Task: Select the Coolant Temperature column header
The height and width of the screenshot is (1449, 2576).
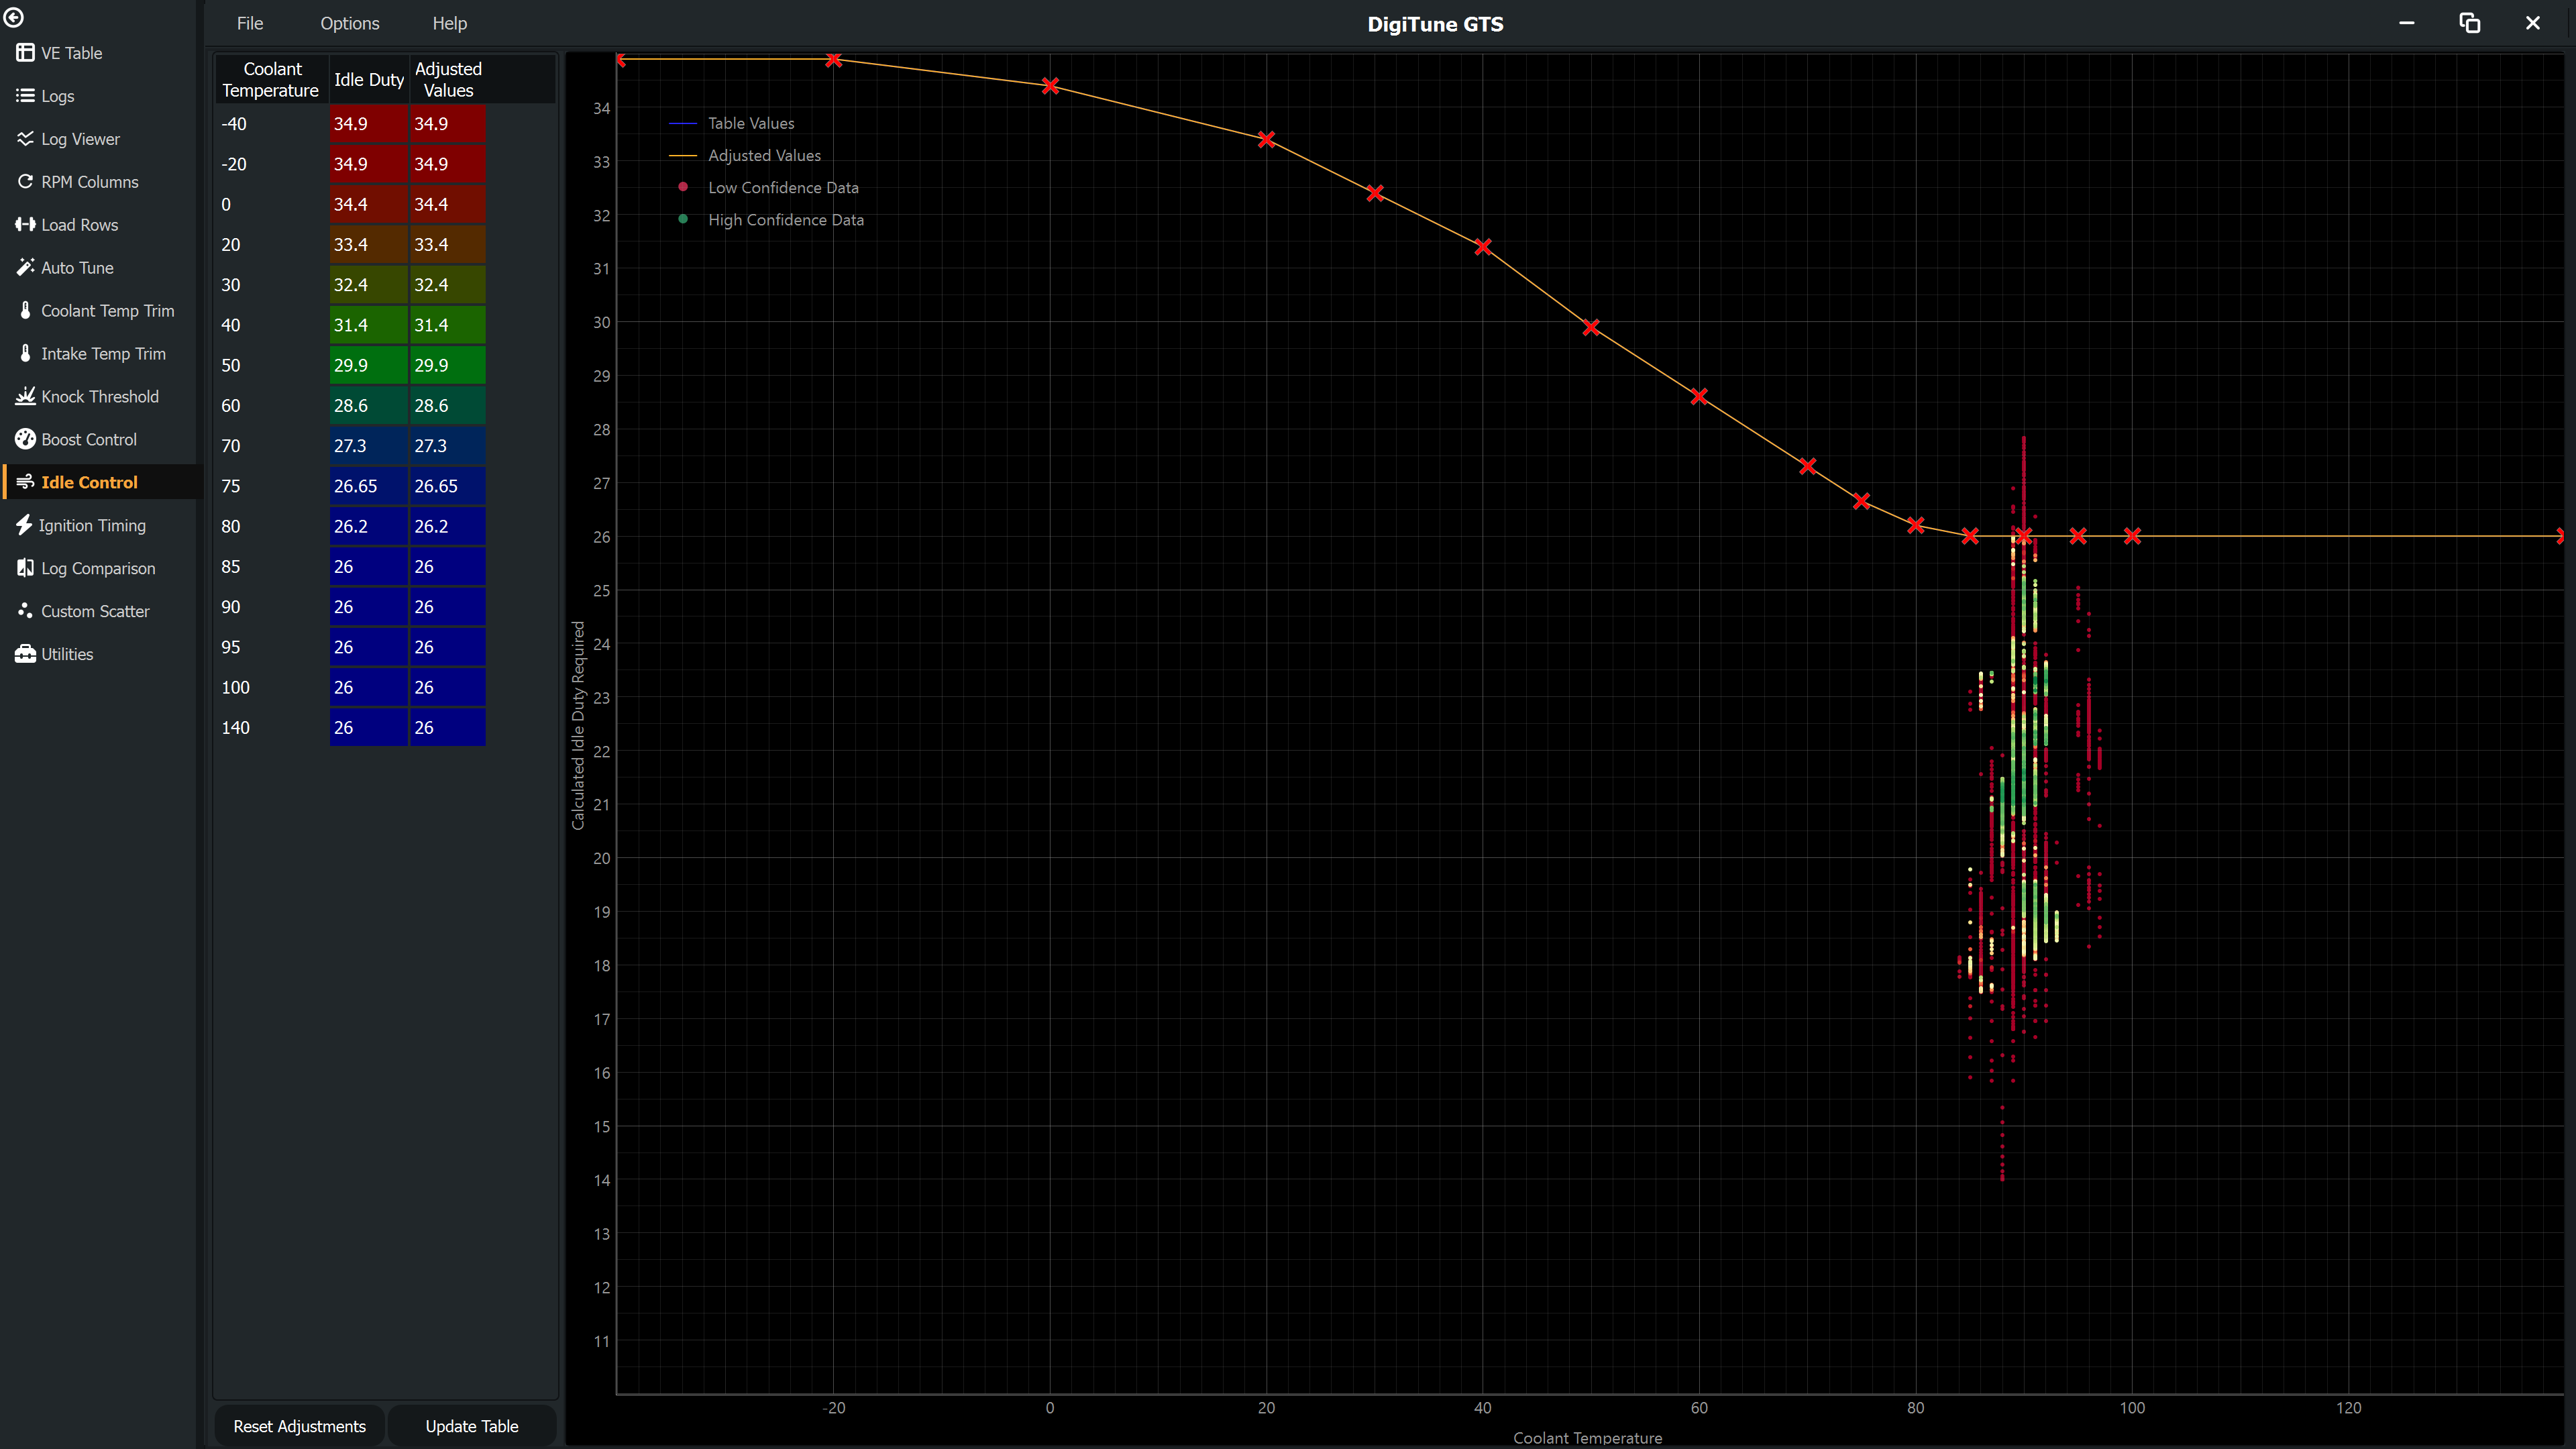Action: [x=271, y=79]
